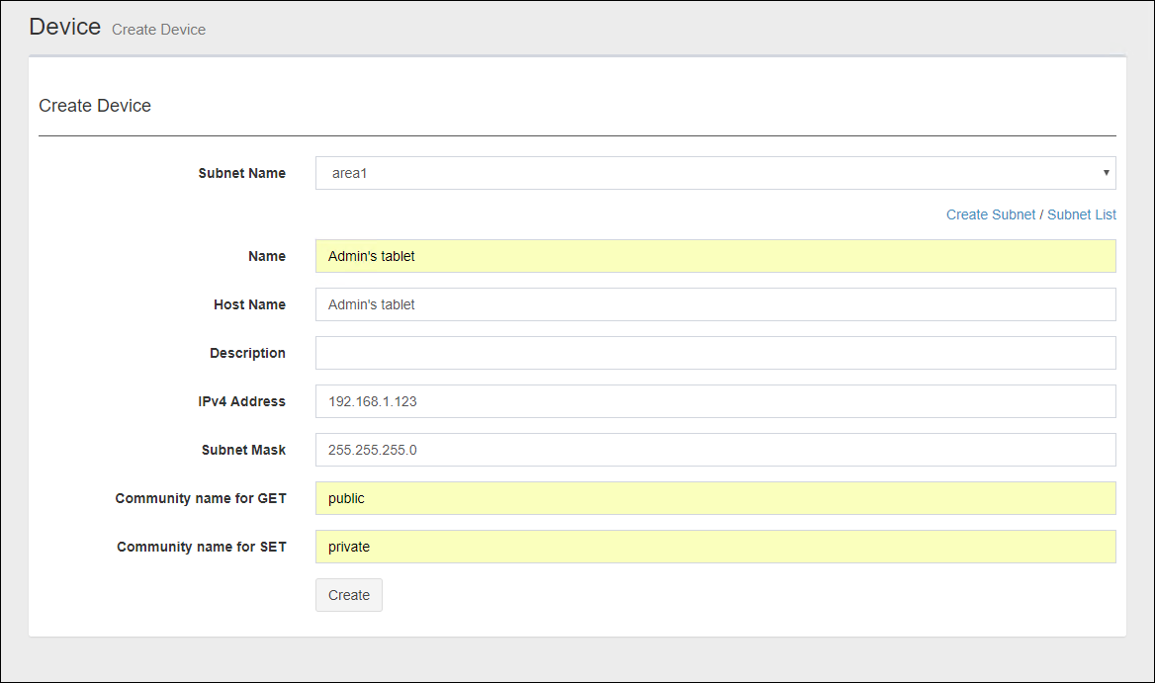The height and width of the screenshot is (683, 1155).
Task: Click the Name input field
Action: (x=714, y=256)
